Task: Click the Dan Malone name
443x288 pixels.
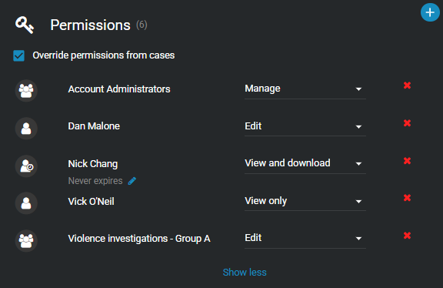Action: pyautogui.click(x=94, y=126)
